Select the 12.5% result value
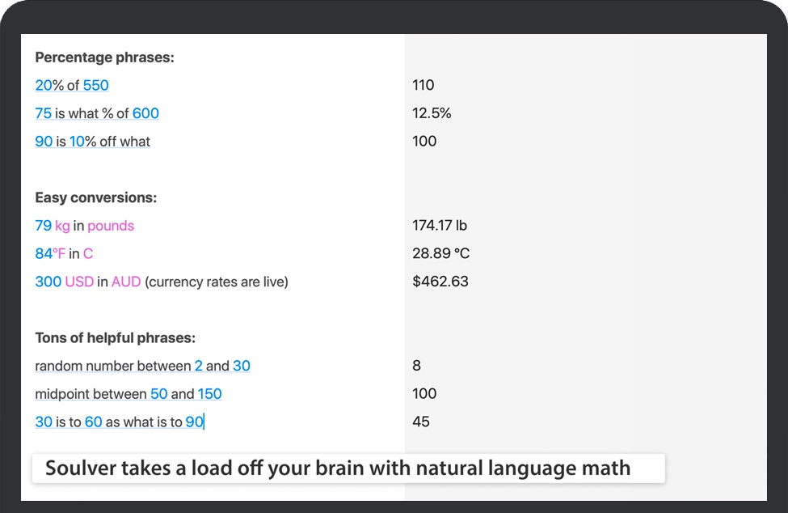Image resolution: width=788 pixels, height=513 pixels. coord(432,113)
